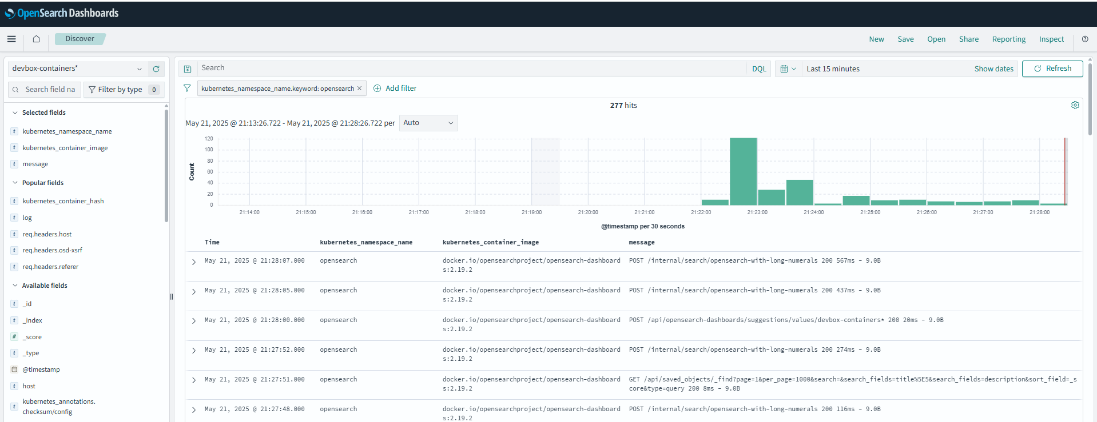The height and width of the screenshot is (422, 1097).
Task: Collapse sidebar using the panel handle
Action: [172, 296]
